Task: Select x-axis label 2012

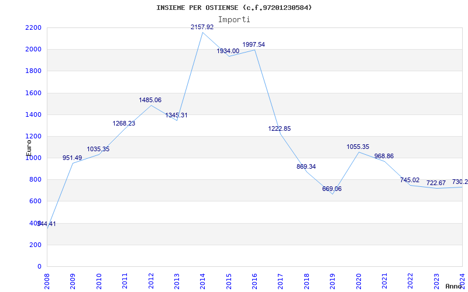Action: click(151, 281)
